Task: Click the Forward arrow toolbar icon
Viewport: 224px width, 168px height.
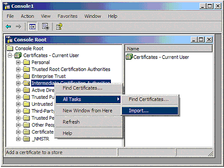Action: (x=18, y=27)
